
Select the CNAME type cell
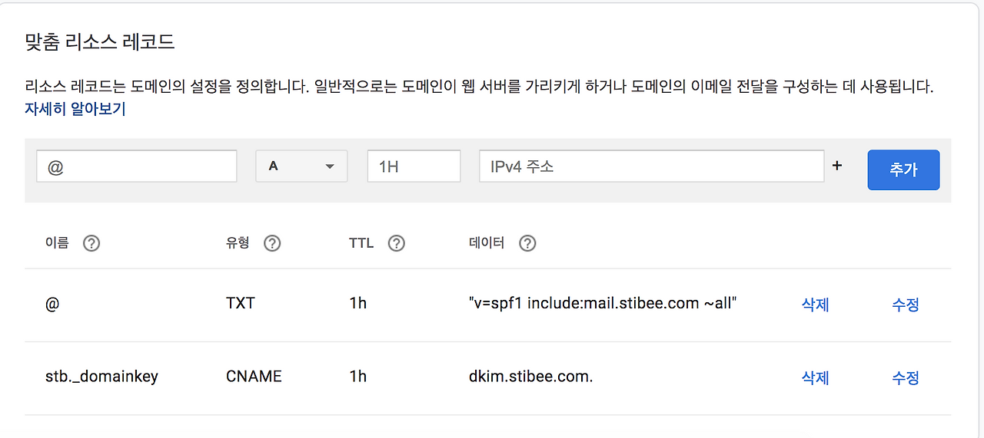click(254, 377)
